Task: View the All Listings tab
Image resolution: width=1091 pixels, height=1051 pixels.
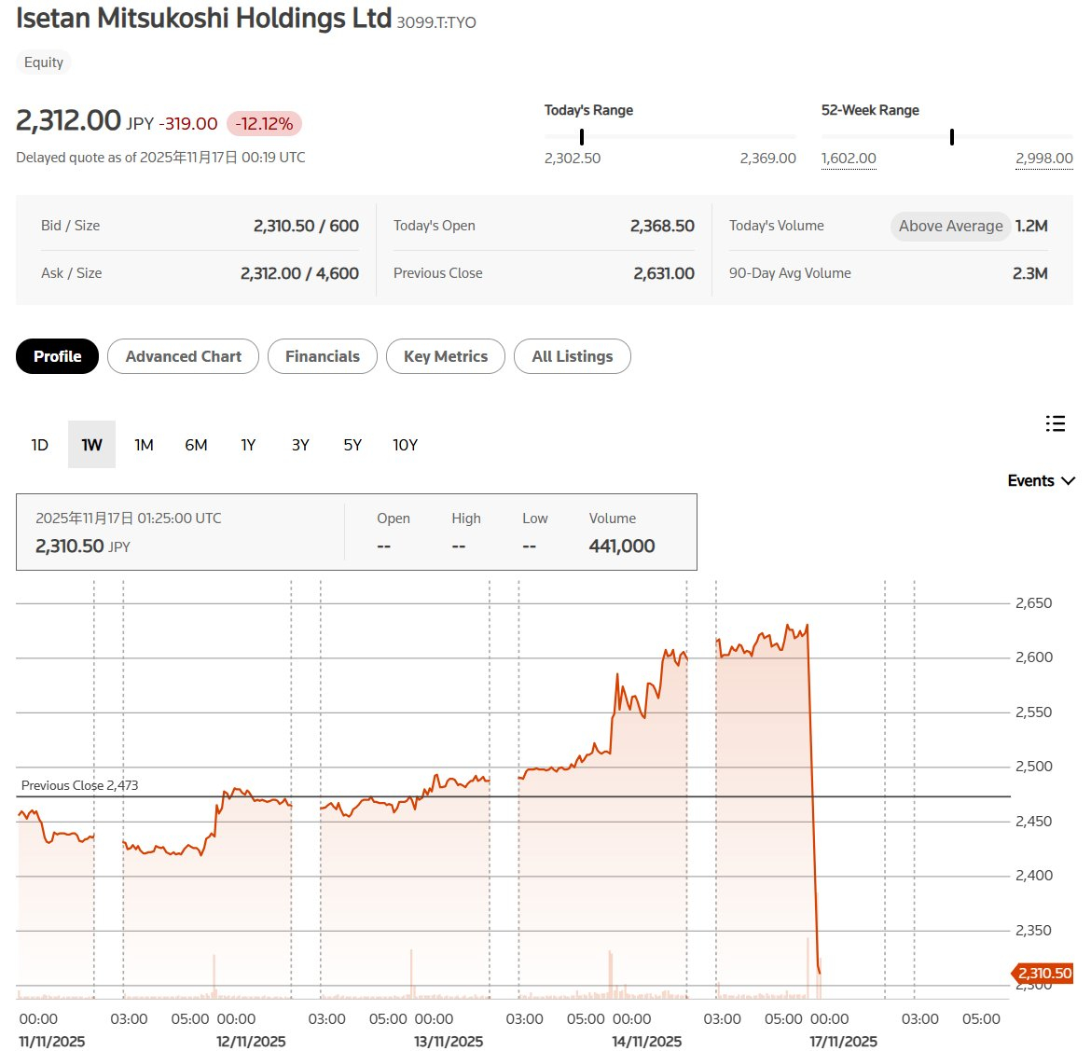Action: 572,356
